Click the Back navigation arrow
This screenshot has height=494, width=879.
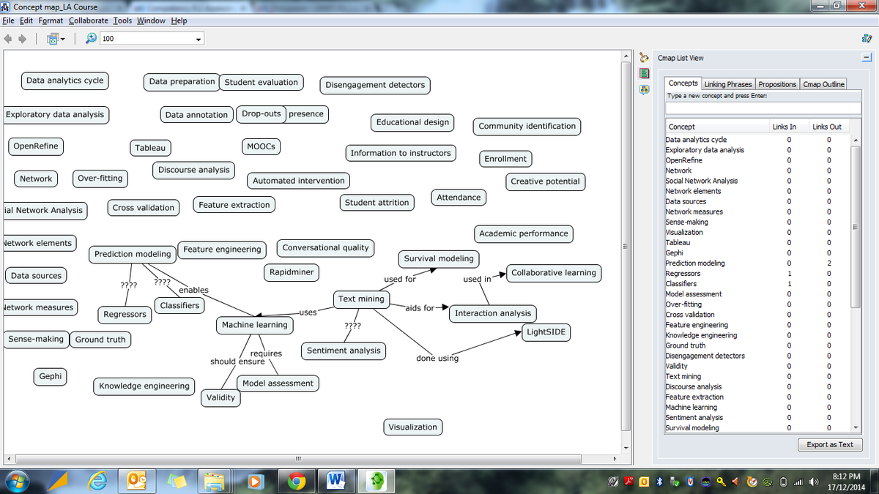(x=9, y=38)
